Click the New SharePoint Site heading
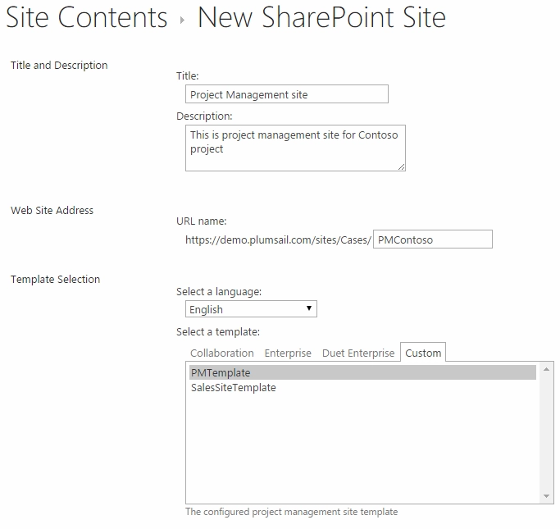Screen dimensions: 560x529 point(321,17)
